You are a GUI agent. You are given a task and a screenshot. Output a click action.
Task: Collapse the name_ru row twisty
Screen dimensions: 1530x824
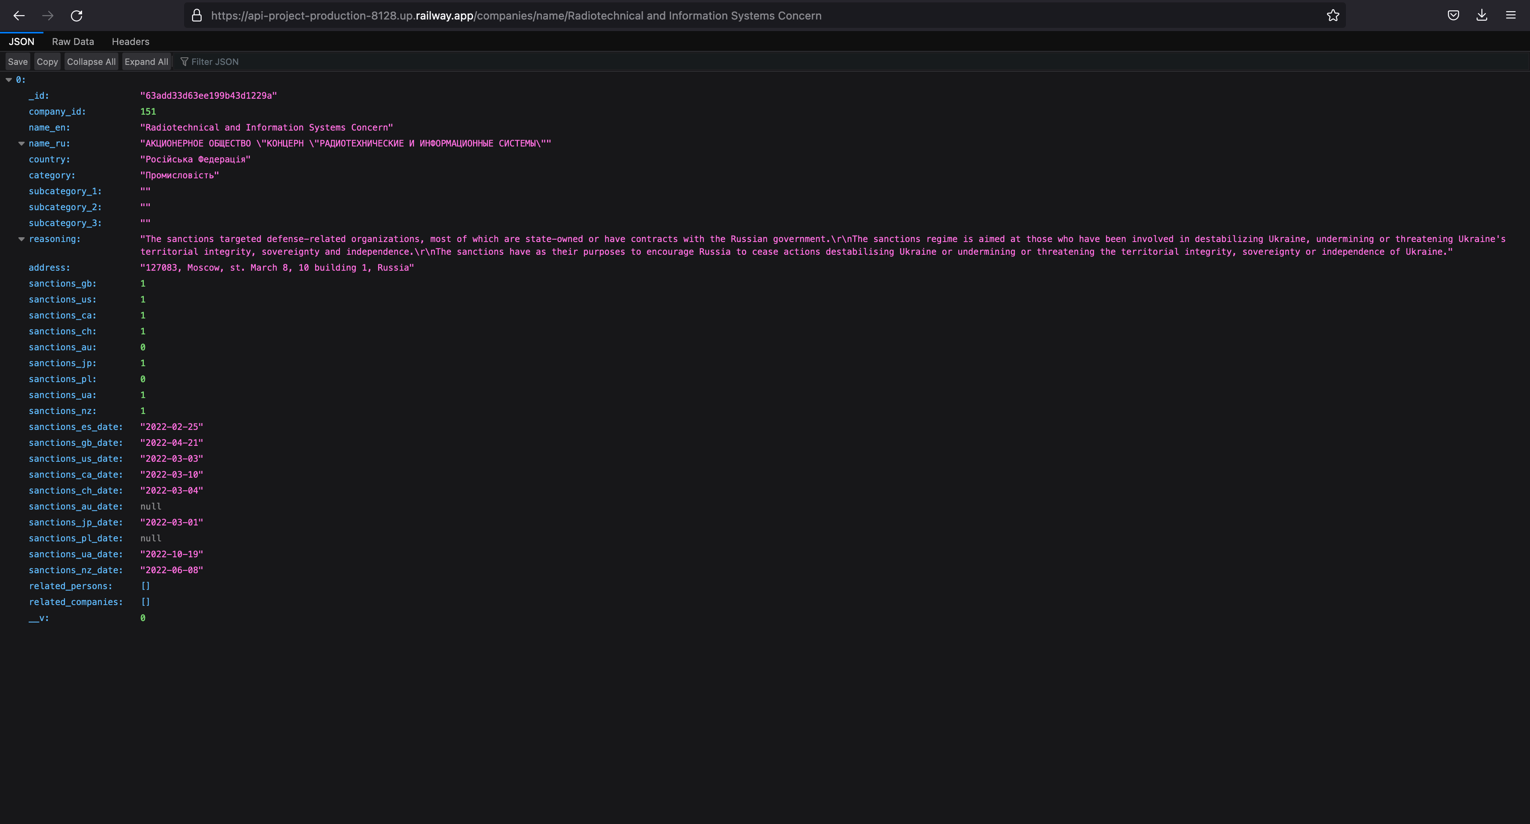(x=22, y=144)
